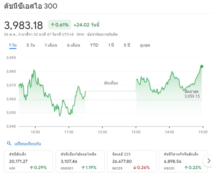This screenshot has height=173, width=212.
Task: Select the สูงสุด maximum range tab
Action: (x=145, y=45)
